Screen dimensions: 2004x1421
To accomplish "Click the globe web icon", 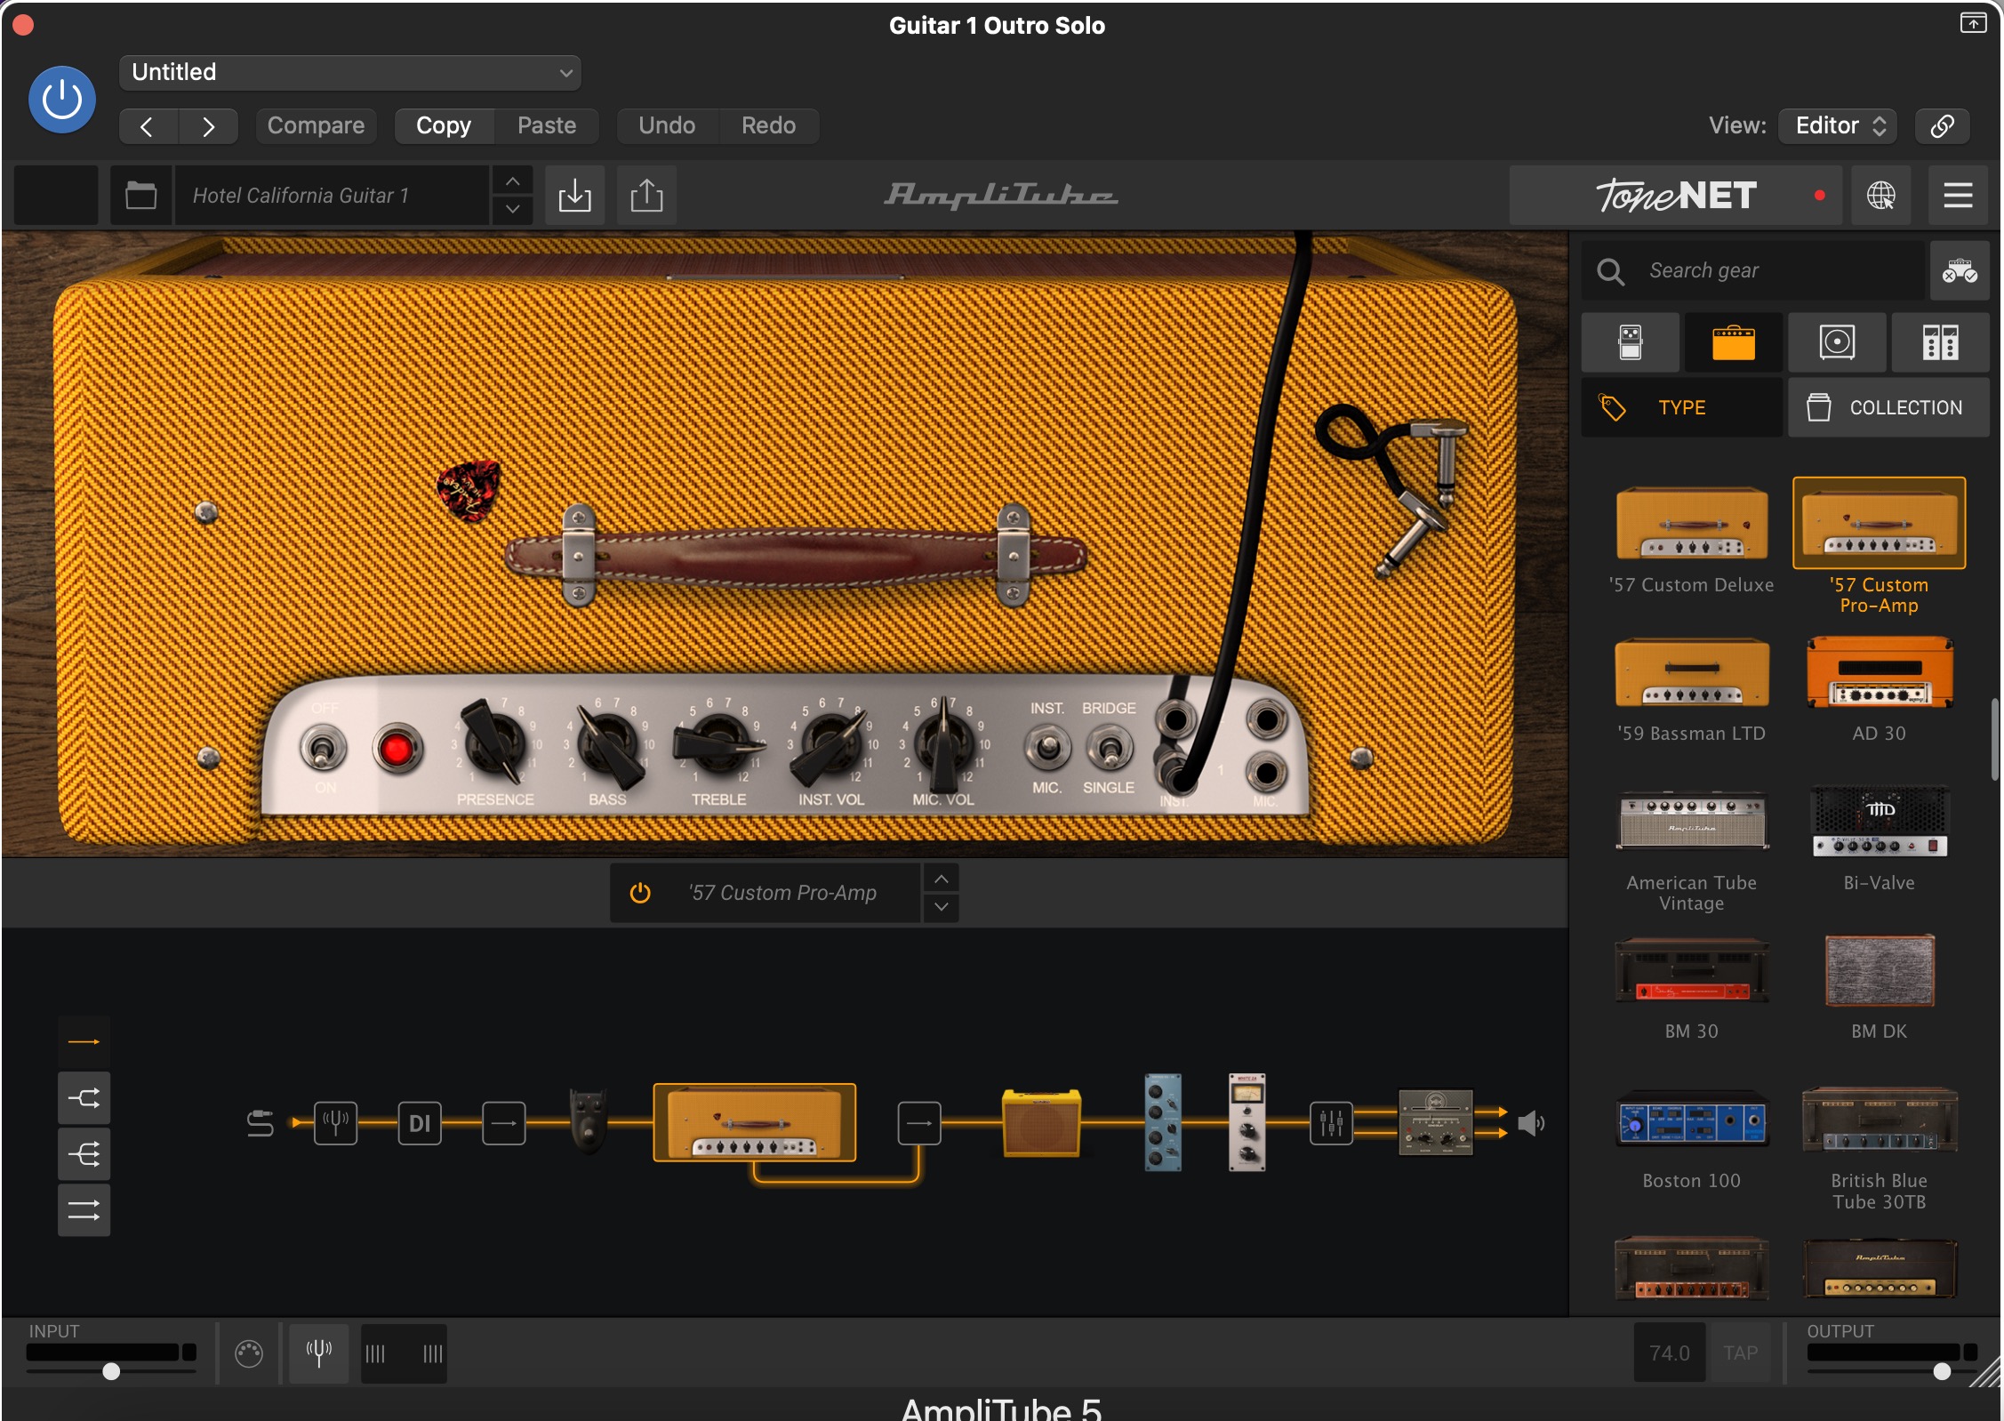I will coord(1880,195).
